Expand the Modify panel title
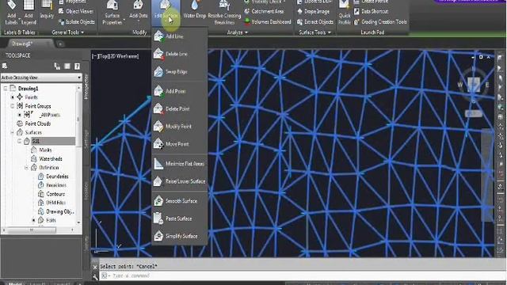This screenshot has height=285, width=507. [x=139, y=32]
